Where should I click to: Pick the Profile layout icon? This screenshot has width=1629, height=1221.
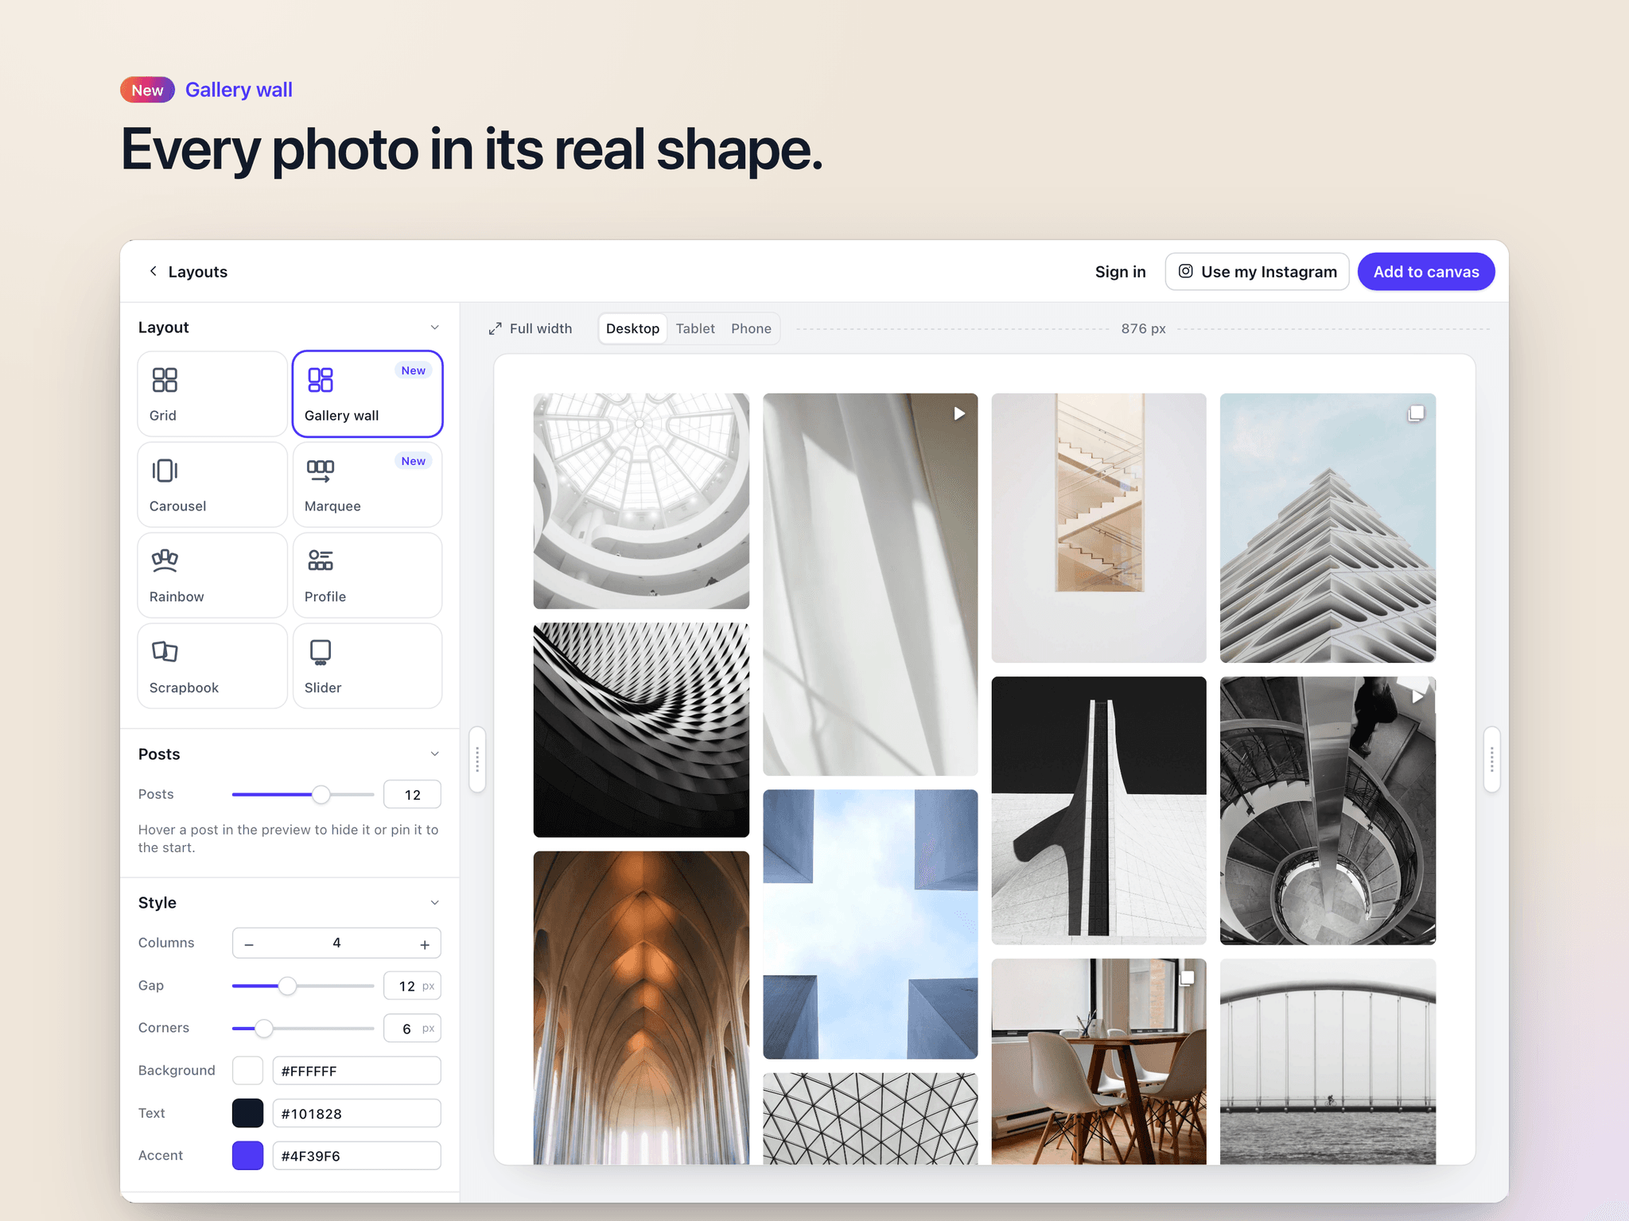click(x=320, y=561)
